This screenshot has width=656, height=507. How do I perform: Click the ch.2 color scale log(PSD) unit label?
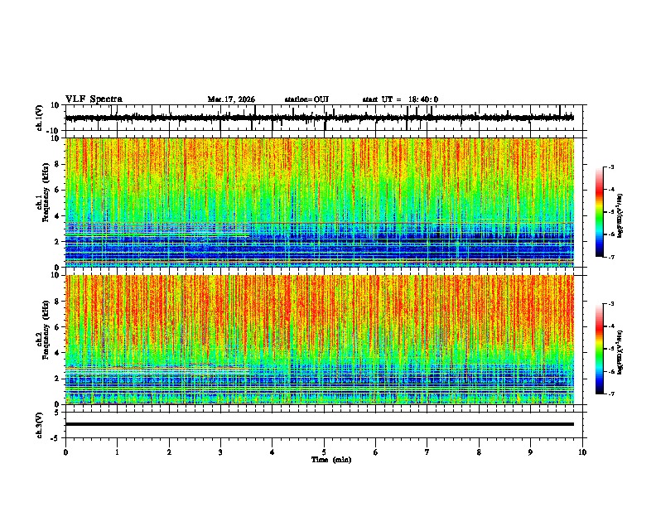click(620, 353)
